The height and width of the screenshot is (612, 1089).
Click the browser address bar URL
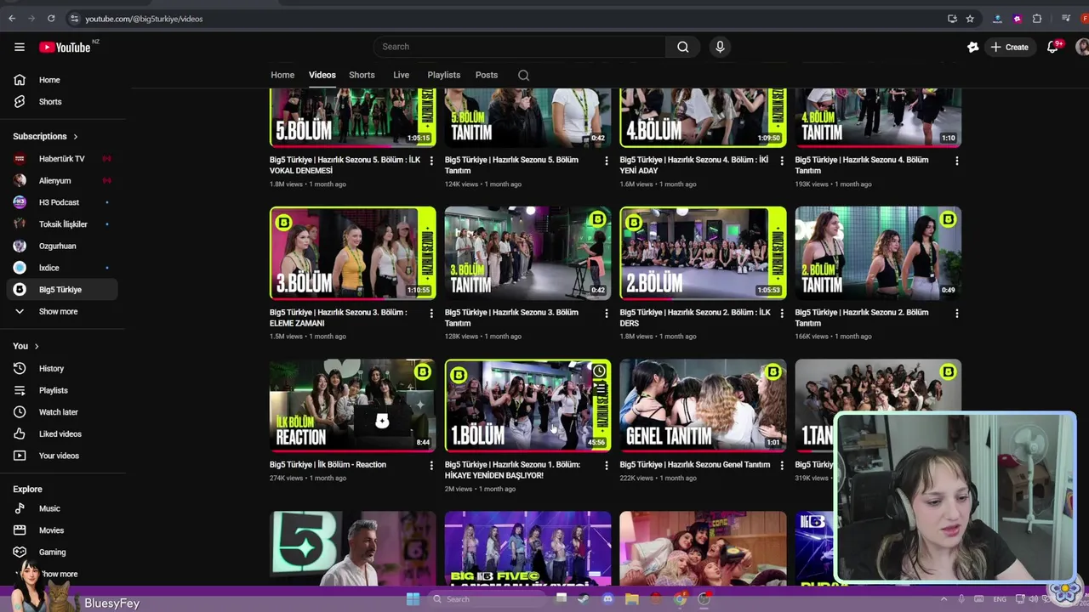(144, 19)
